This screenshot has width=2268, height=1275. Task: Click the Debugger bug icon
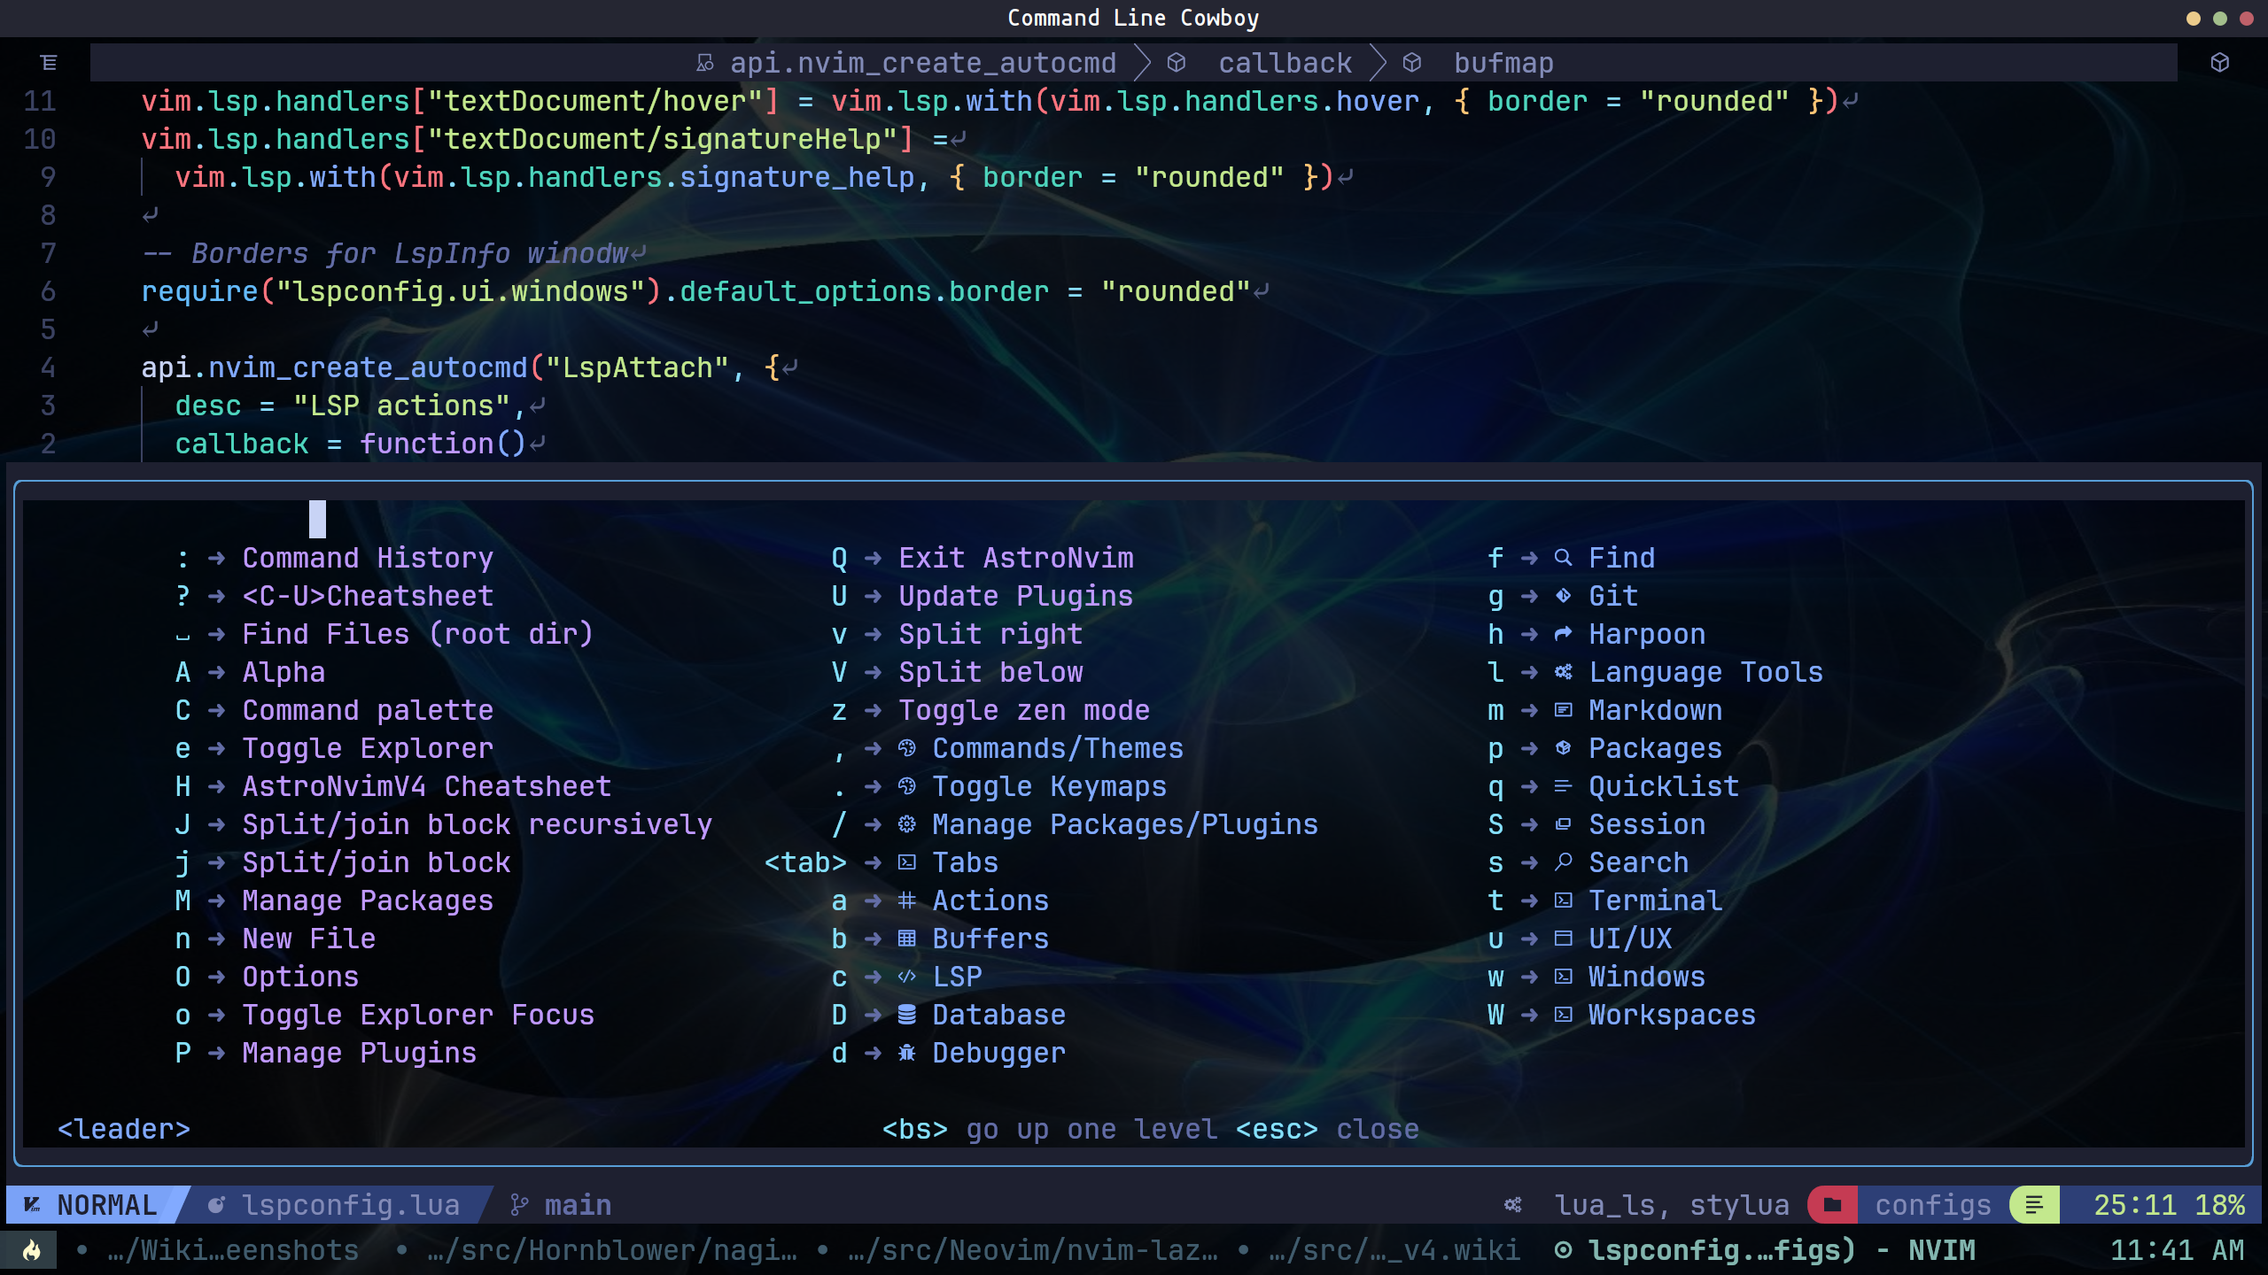point(906,1053)
